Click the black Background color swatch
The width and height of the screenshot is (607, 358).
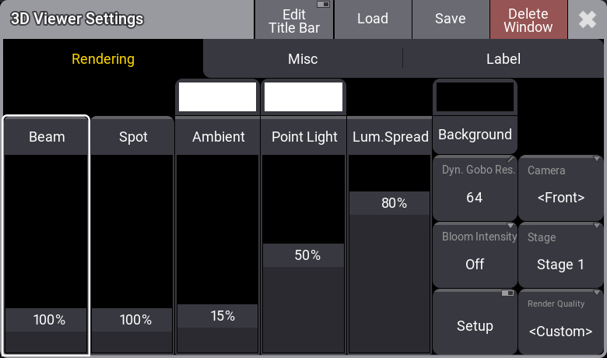[x=475, y=97]
